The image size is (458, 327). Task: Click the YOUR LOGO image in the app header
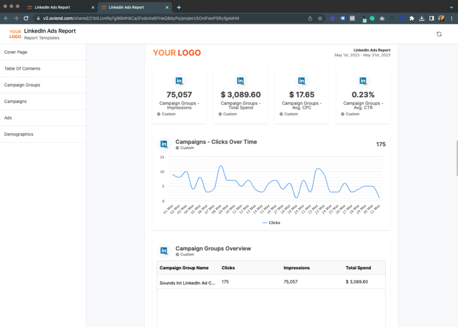15,34
